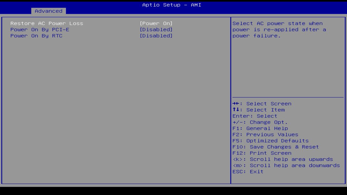
Task: Select the Restore AC Power Loss setting
Action: tap(47, 23)
